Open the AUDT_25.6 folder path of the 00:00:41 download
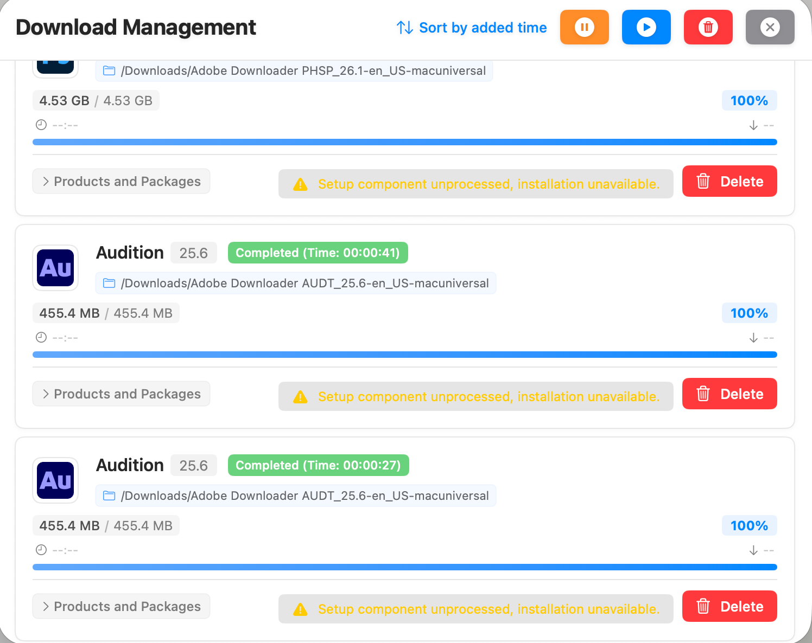The image size is (812, 643). tap(304, 284)
